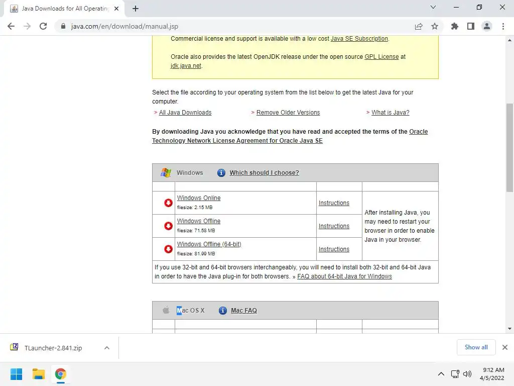Go back using the browser back arrow

click(x=11, y=26)
